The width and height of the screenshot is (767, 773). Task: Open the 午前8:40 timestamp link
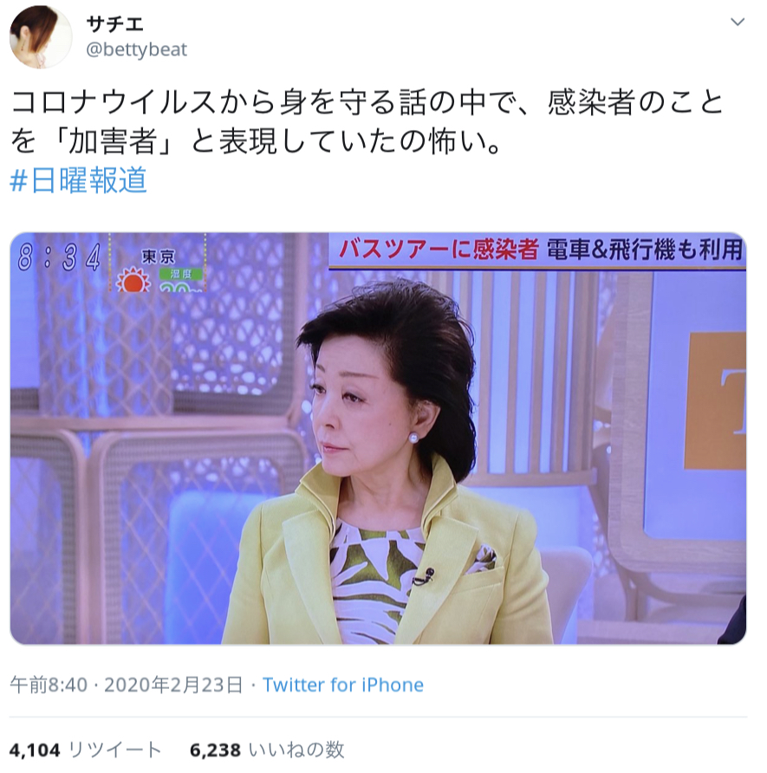pyautogui.click(x=49, y=685)
